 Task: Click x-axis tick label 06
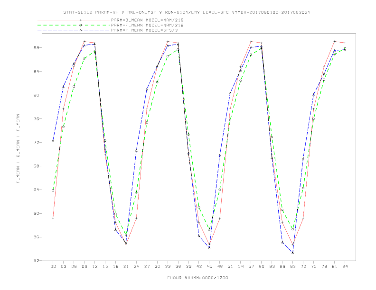click(74, 266)
